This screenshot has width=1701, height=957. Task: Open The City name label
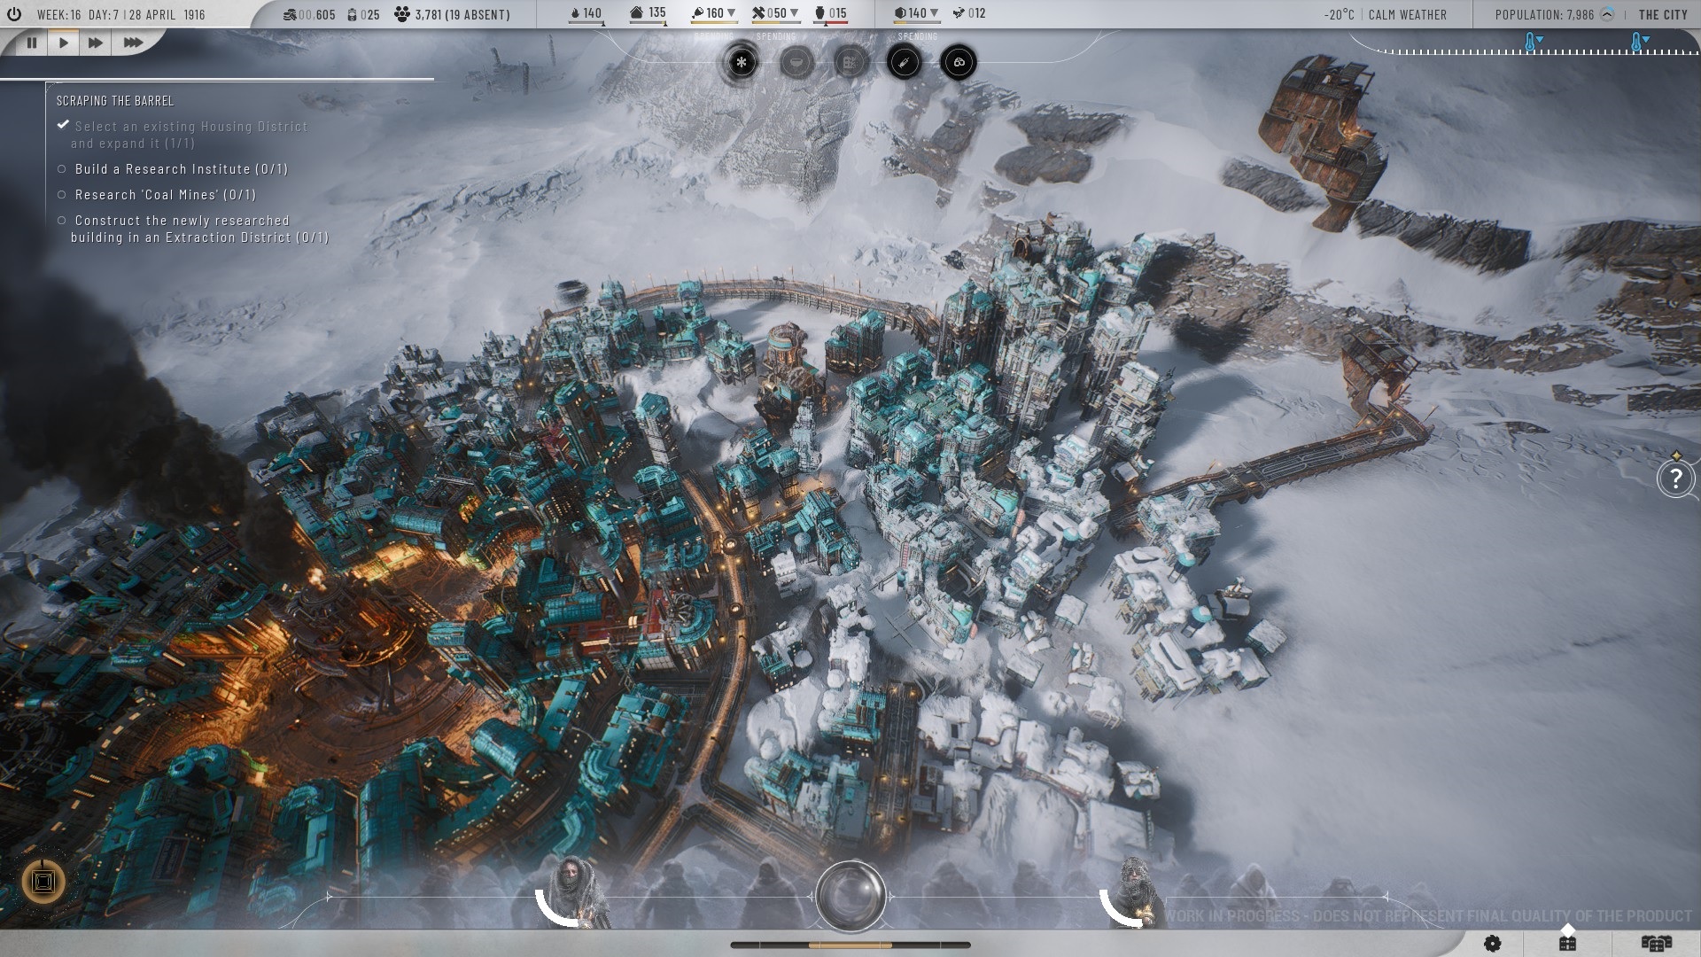pos(1663,15)
